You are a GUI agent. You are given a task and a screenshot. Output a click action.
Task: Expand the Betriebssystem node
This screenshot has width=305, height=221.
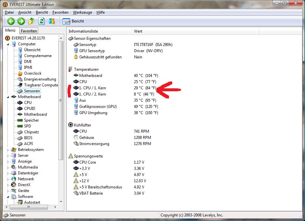(8, 150)
